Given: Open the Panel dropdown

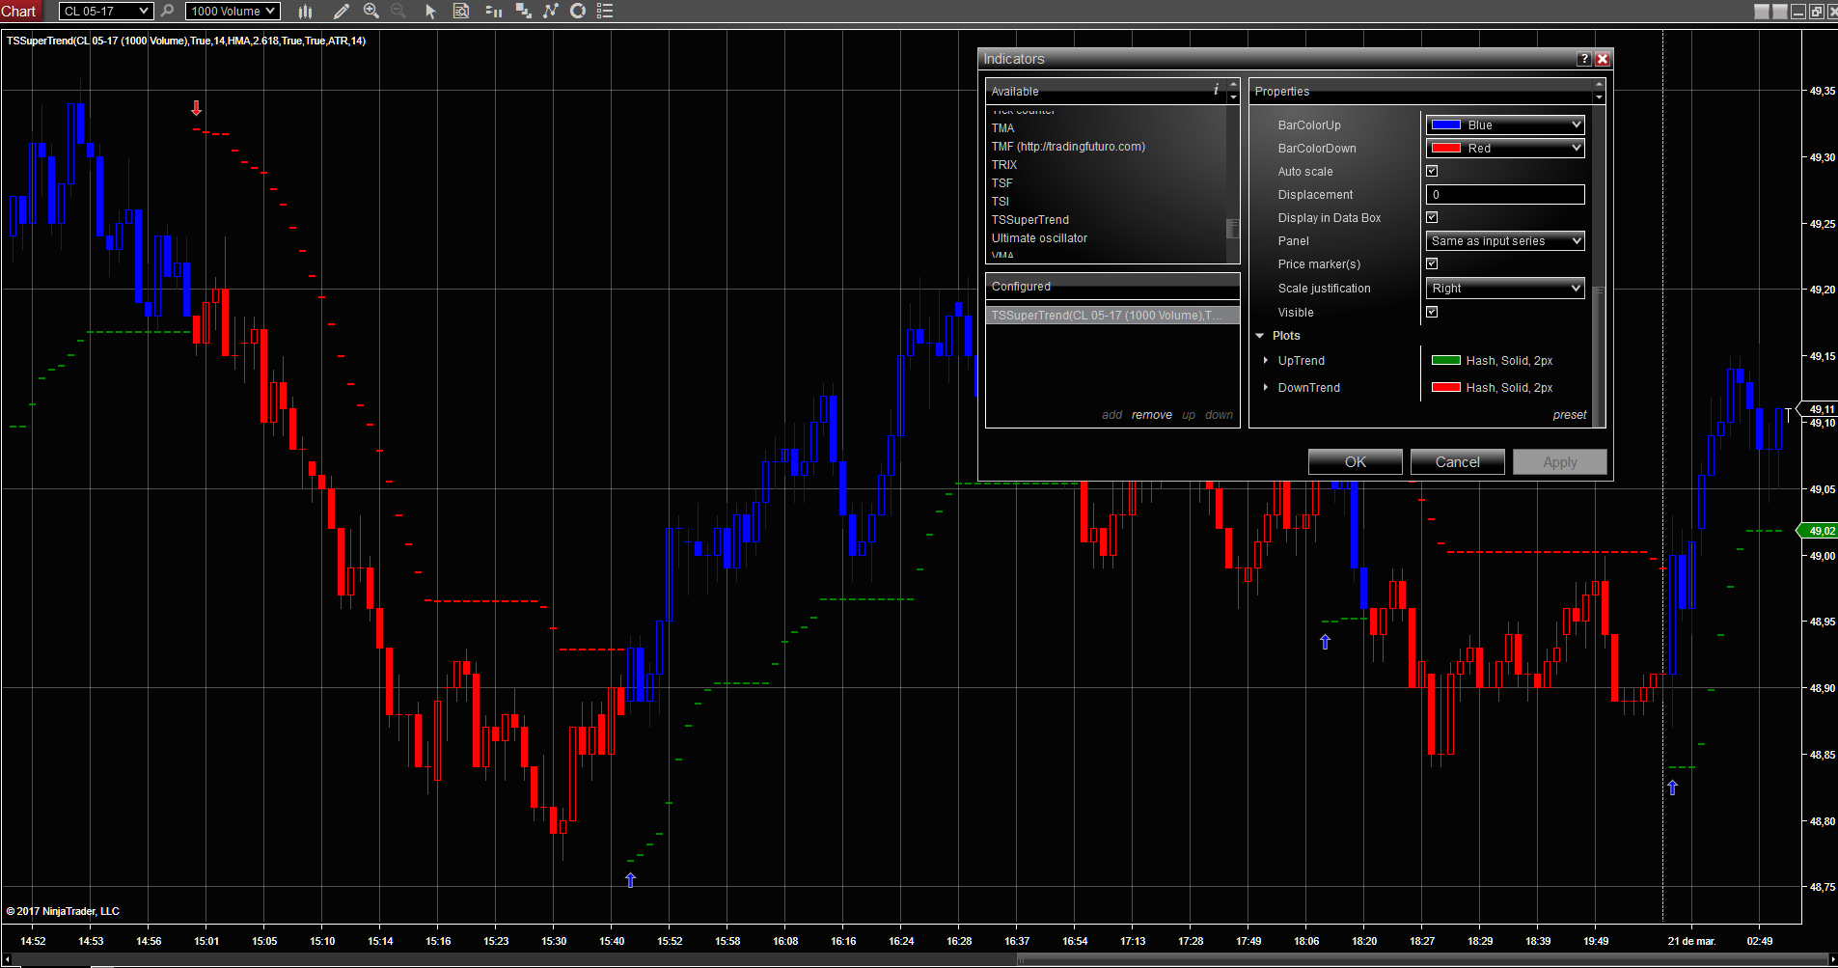Looking at the screenshot, I should [1504, 241].
